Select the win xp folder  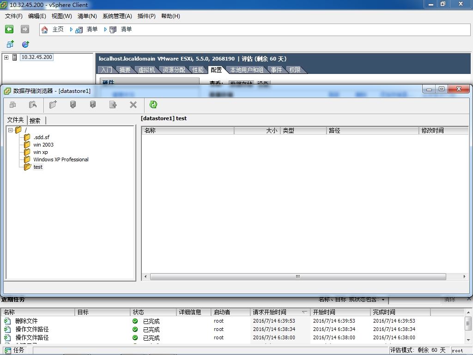(41, 152)
